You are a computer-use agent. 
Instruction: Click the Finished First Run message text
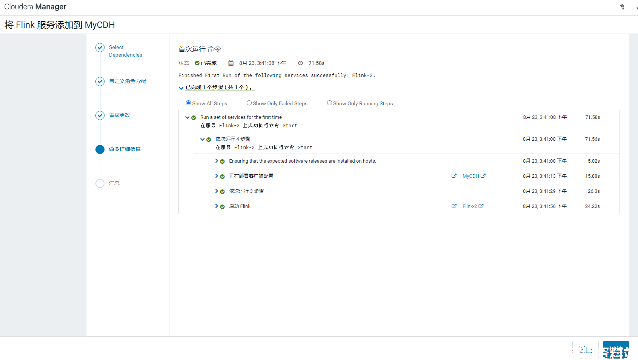pos(277,75)
